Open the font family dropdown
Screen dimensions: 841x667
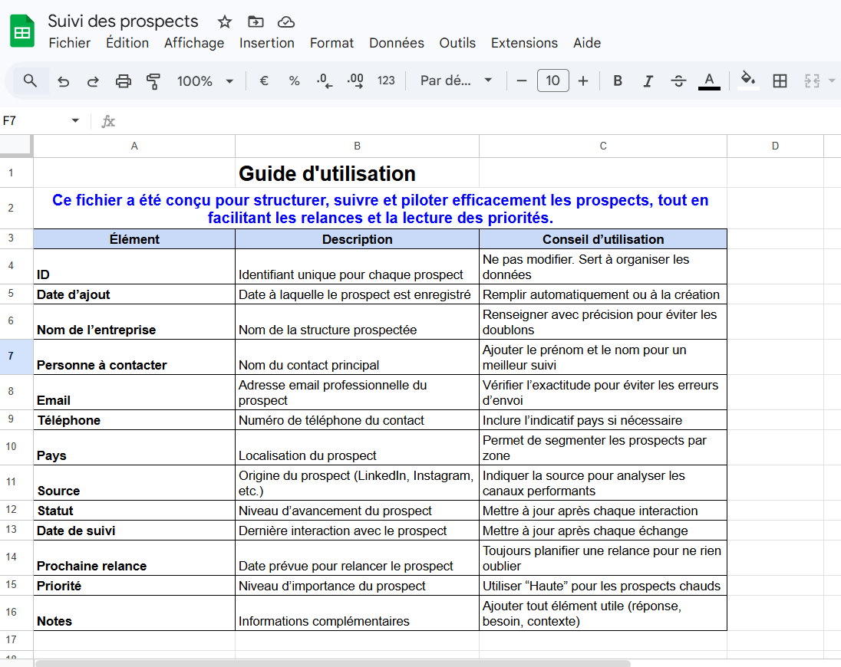pyautogui.click(x=456, y=81)
